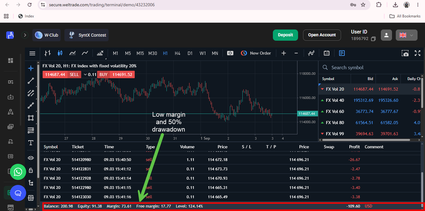Copy the User ID number
Screen dimensions: 425x211
[x=373, y=39]
